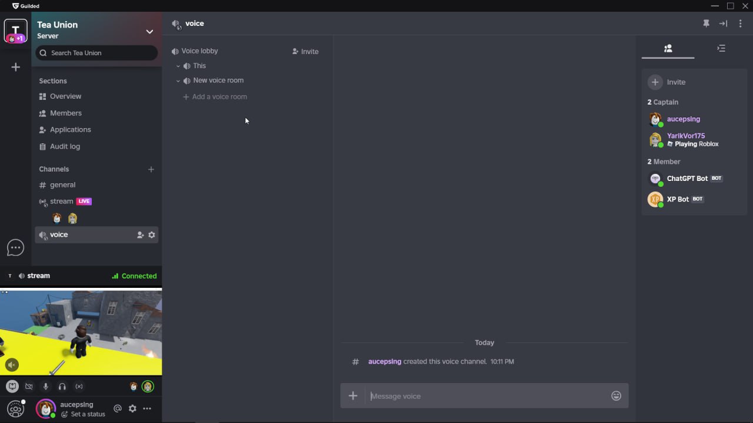Click the 'Message voice' input field

471,395
